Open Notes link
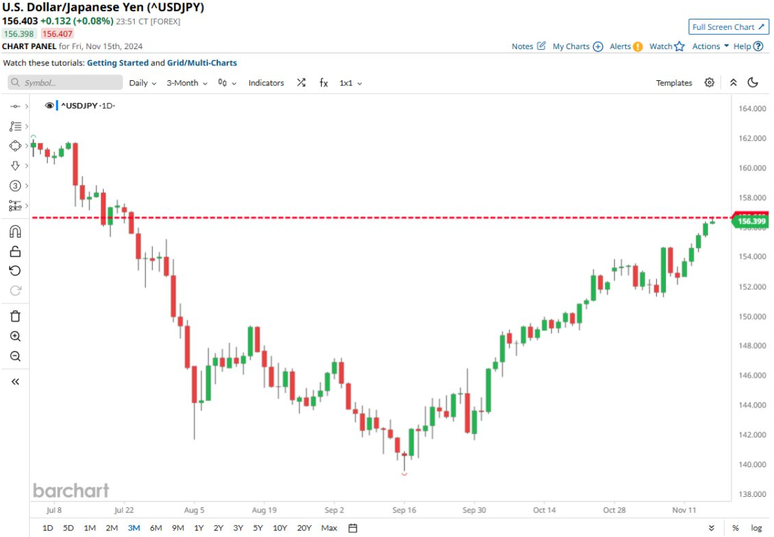The width and height of the screenshot is (774, 537). (x=528, y=46)
